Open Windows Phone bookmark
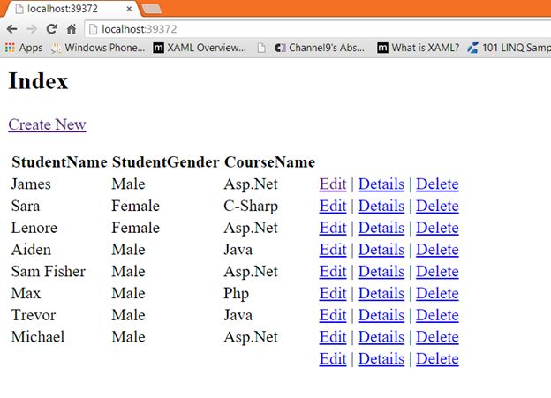 pos(98,48)
